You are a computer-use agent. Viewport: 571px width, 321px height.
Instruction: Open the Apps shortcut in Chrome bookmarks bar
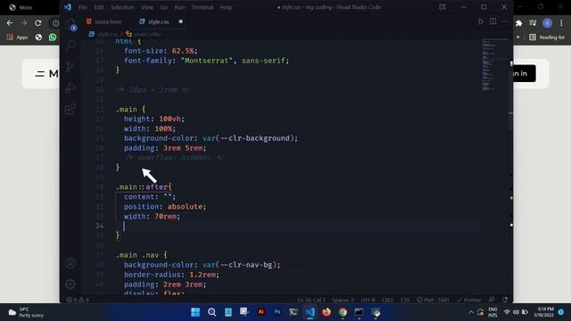pos(17,37)
